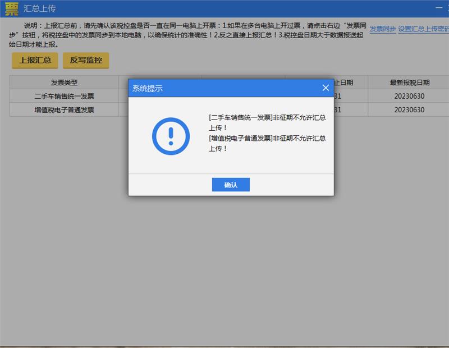Click the 发票类型 column header
The image size is (449, 348).
[x=64, y=83]
